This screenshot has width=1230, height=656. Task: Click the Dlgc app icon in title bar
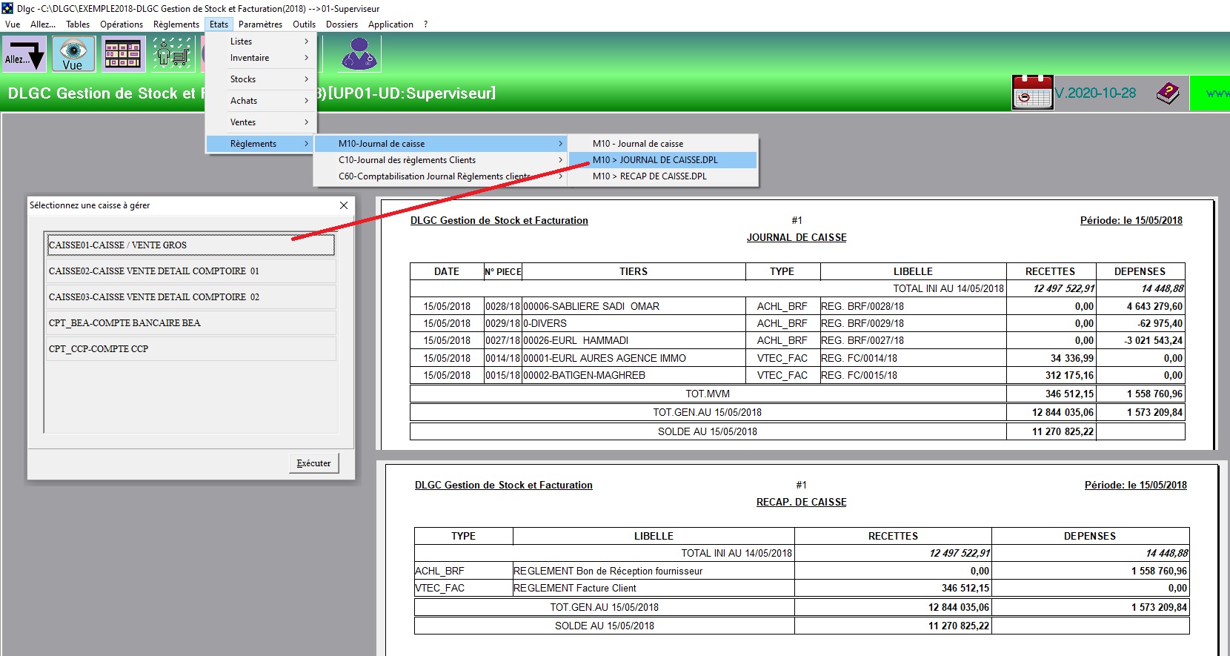(x=7, y=8)
